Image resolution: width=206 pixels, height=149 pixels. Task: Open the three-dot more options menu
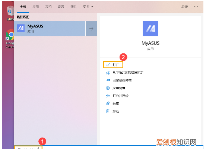[196, 7]
